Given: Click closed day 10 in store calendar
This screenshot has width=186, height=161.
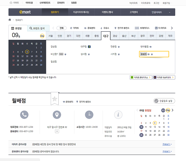Looking at the screenshot, I should (x=141, y=127).
